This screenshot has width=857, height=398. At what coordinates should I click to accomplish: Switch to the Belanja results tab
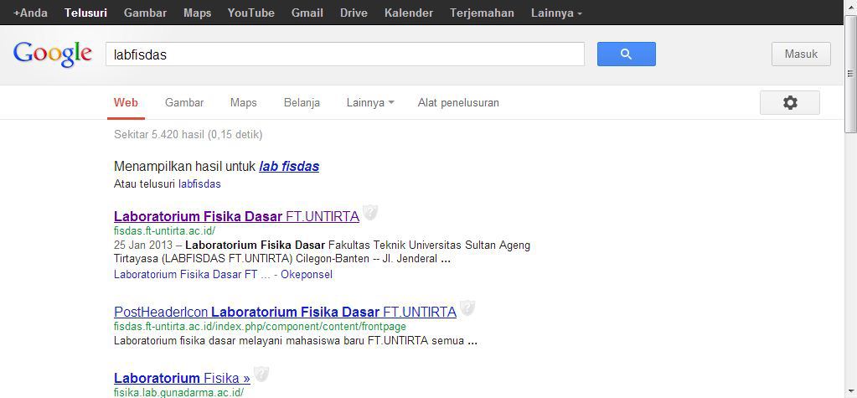point(302,103)
